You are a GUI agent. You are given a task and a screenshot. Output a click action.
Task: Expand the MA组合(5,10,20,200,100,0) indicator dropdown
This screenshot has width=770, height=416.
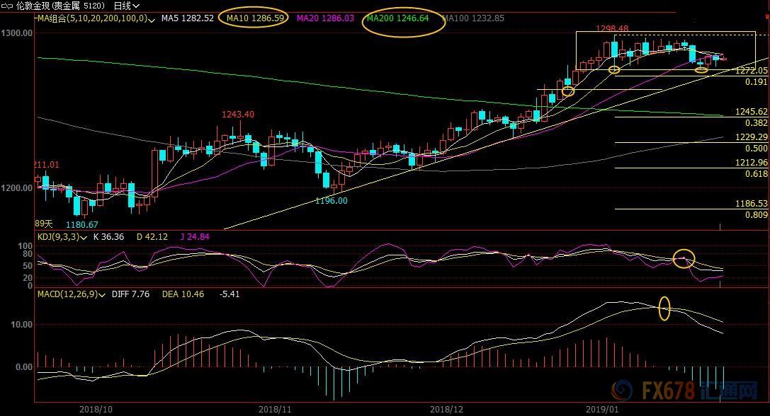coord(152,20)
